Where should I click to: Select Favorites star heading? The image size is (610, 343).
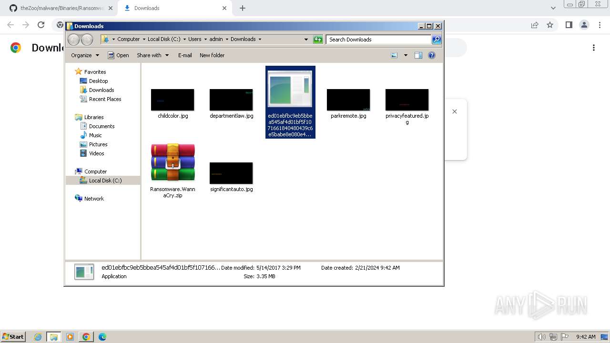91,72
